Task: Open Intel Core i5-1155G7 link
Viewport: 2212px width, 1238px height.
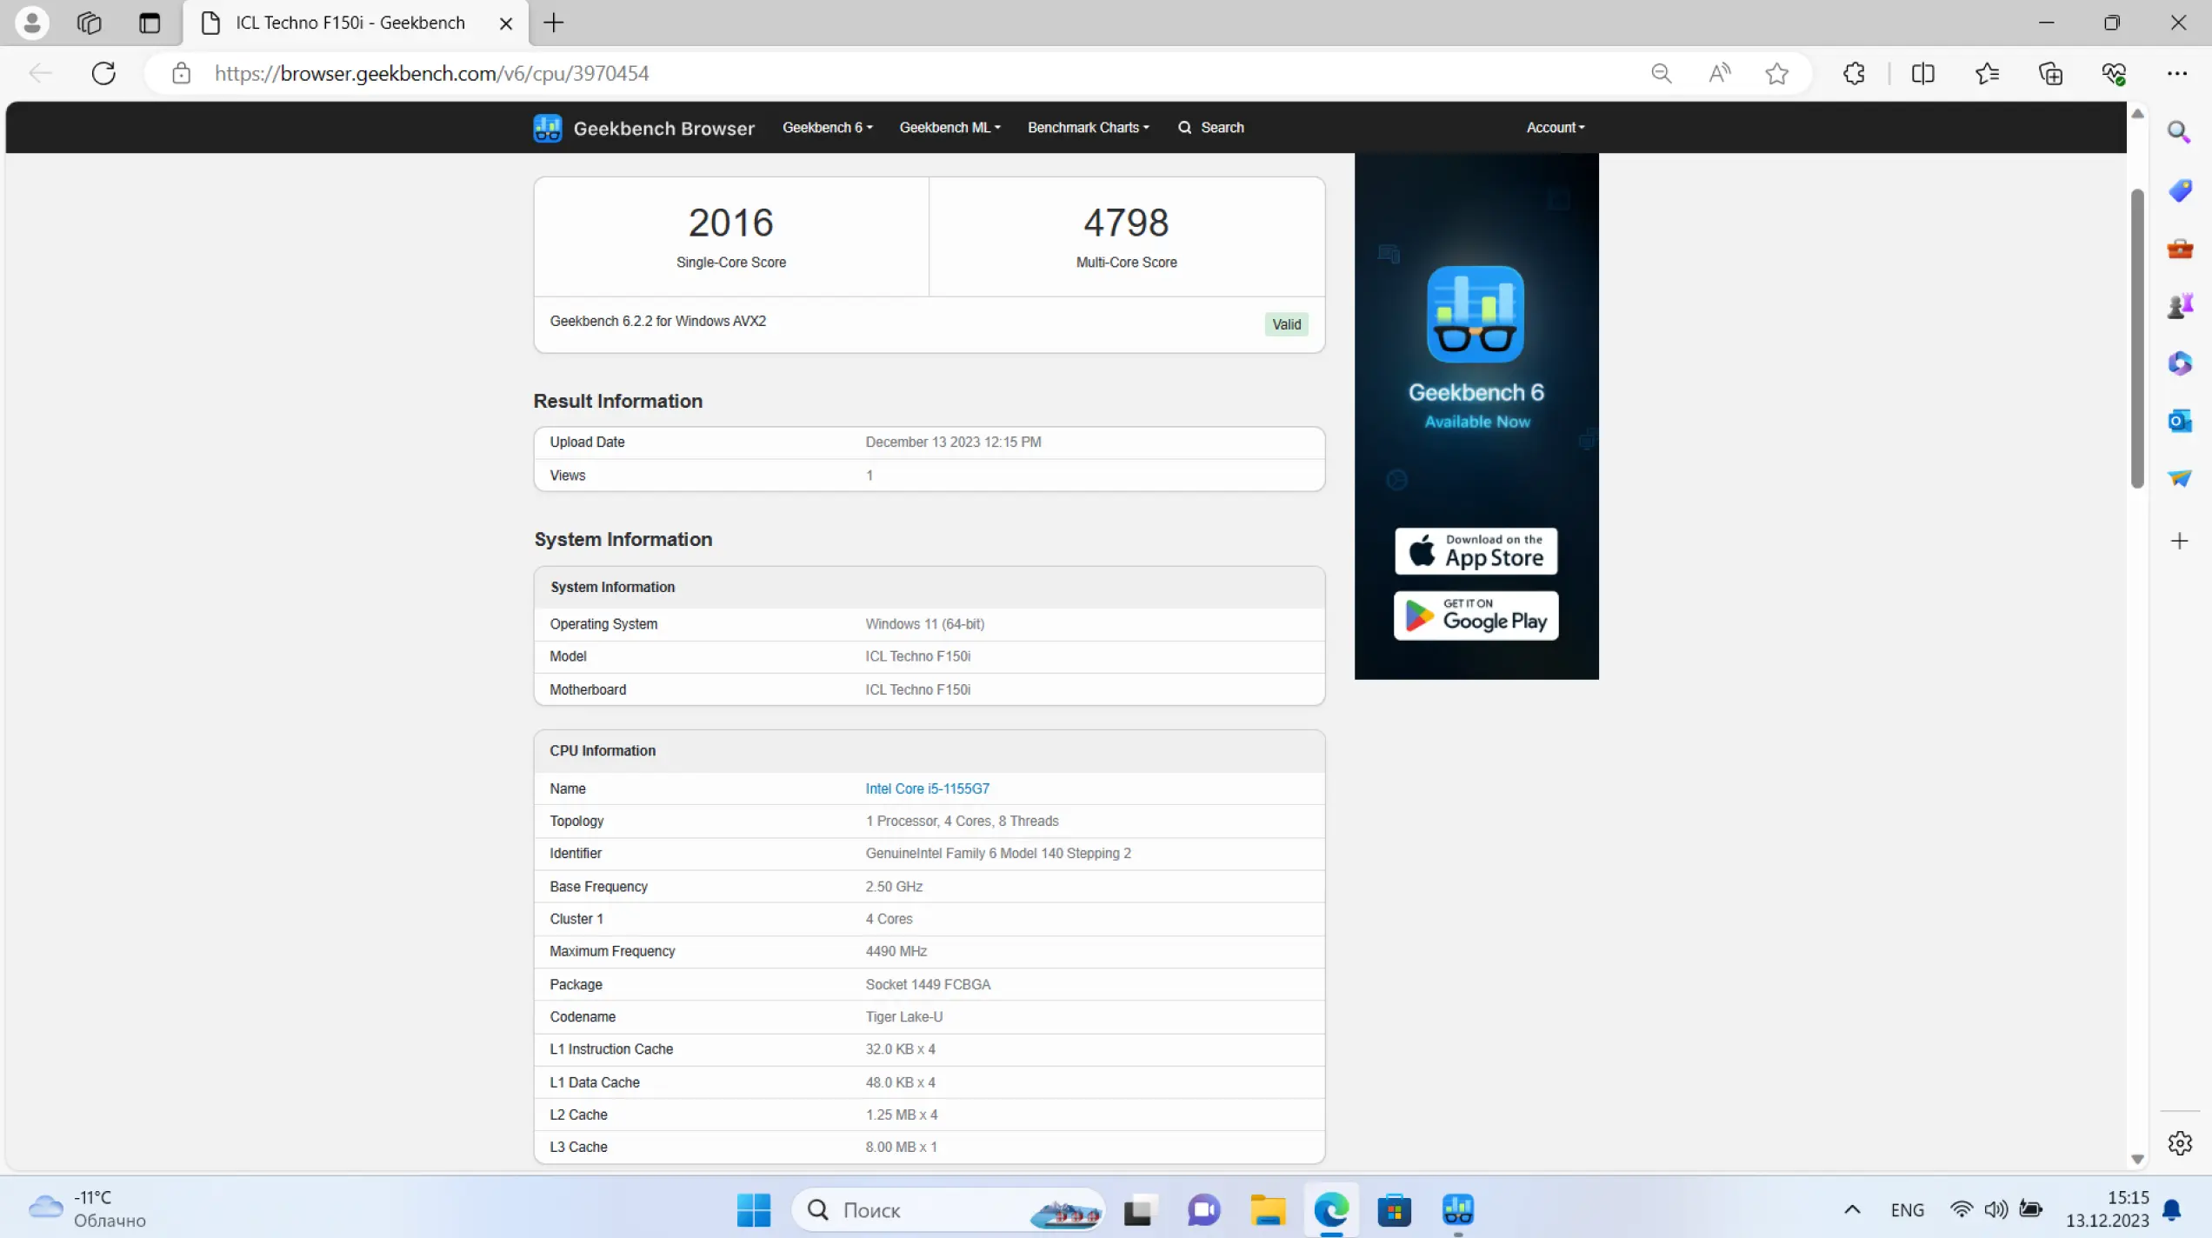Action: pos(927,789)
